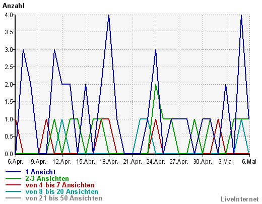Click the blue line swatch in legend
The height and width of the screenshot is (204, 262).
click(14, 172)
